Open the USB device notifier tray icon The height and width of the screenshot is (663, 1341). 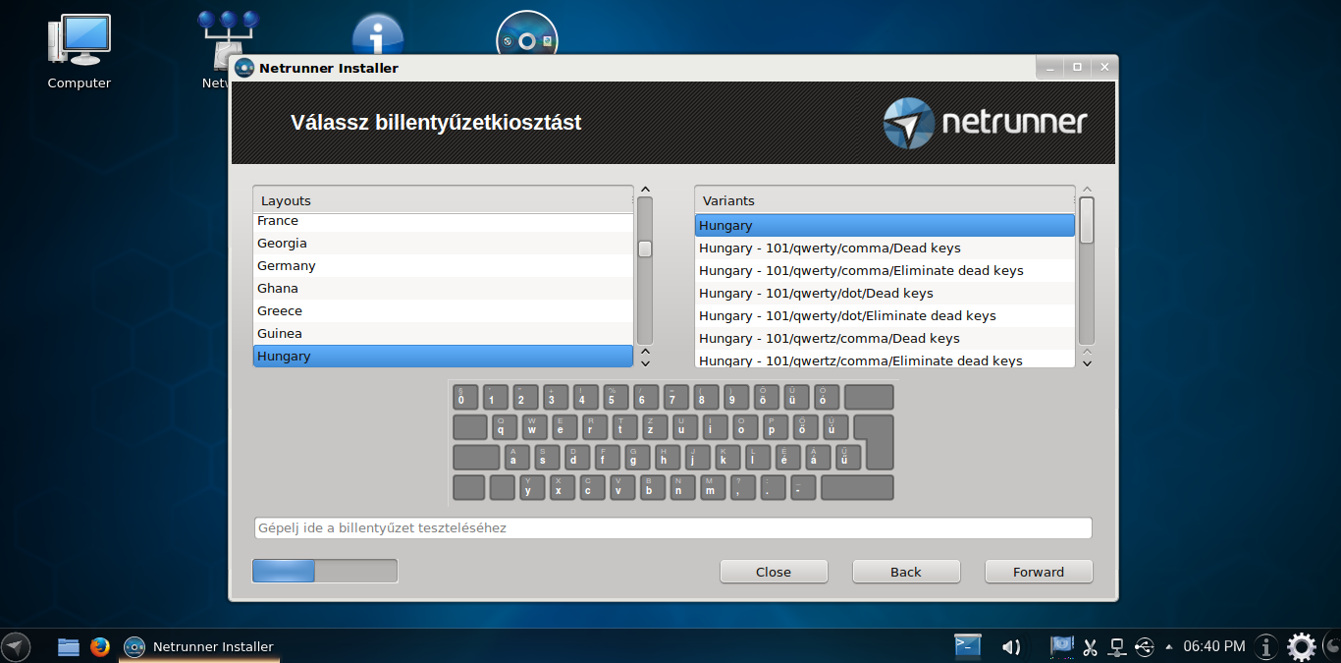[x=1144, y=646]
